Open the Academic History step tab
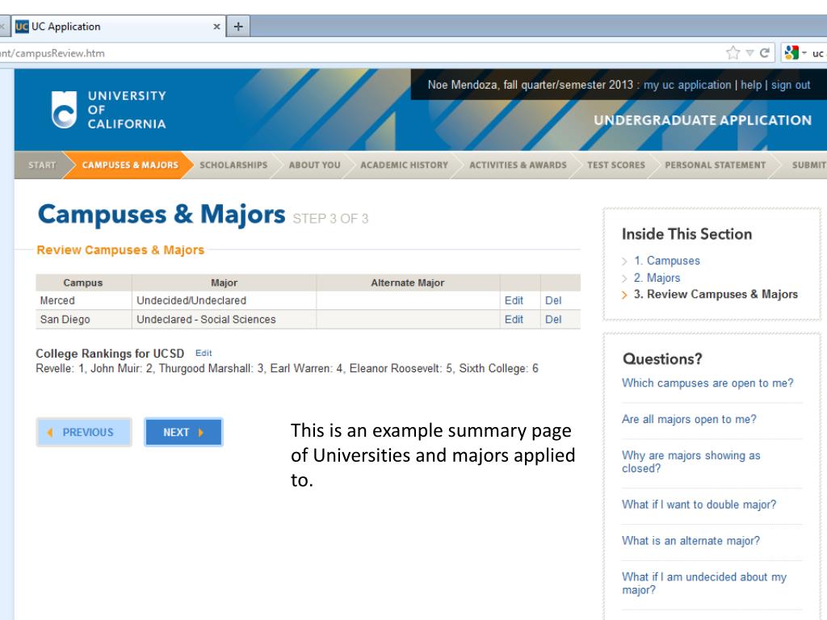The width and height of the screenshot is (827, 620). [x=404, y=165]
